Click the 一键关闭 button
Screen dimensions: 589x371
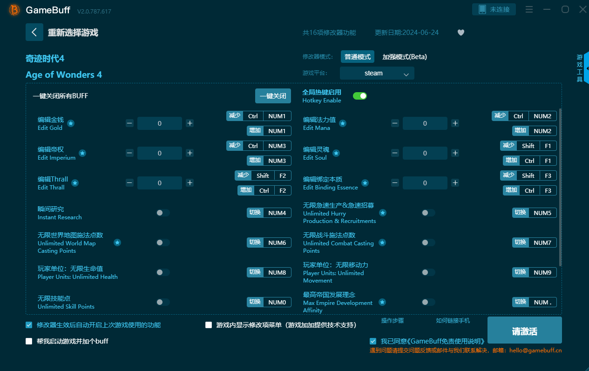(273, 96)
